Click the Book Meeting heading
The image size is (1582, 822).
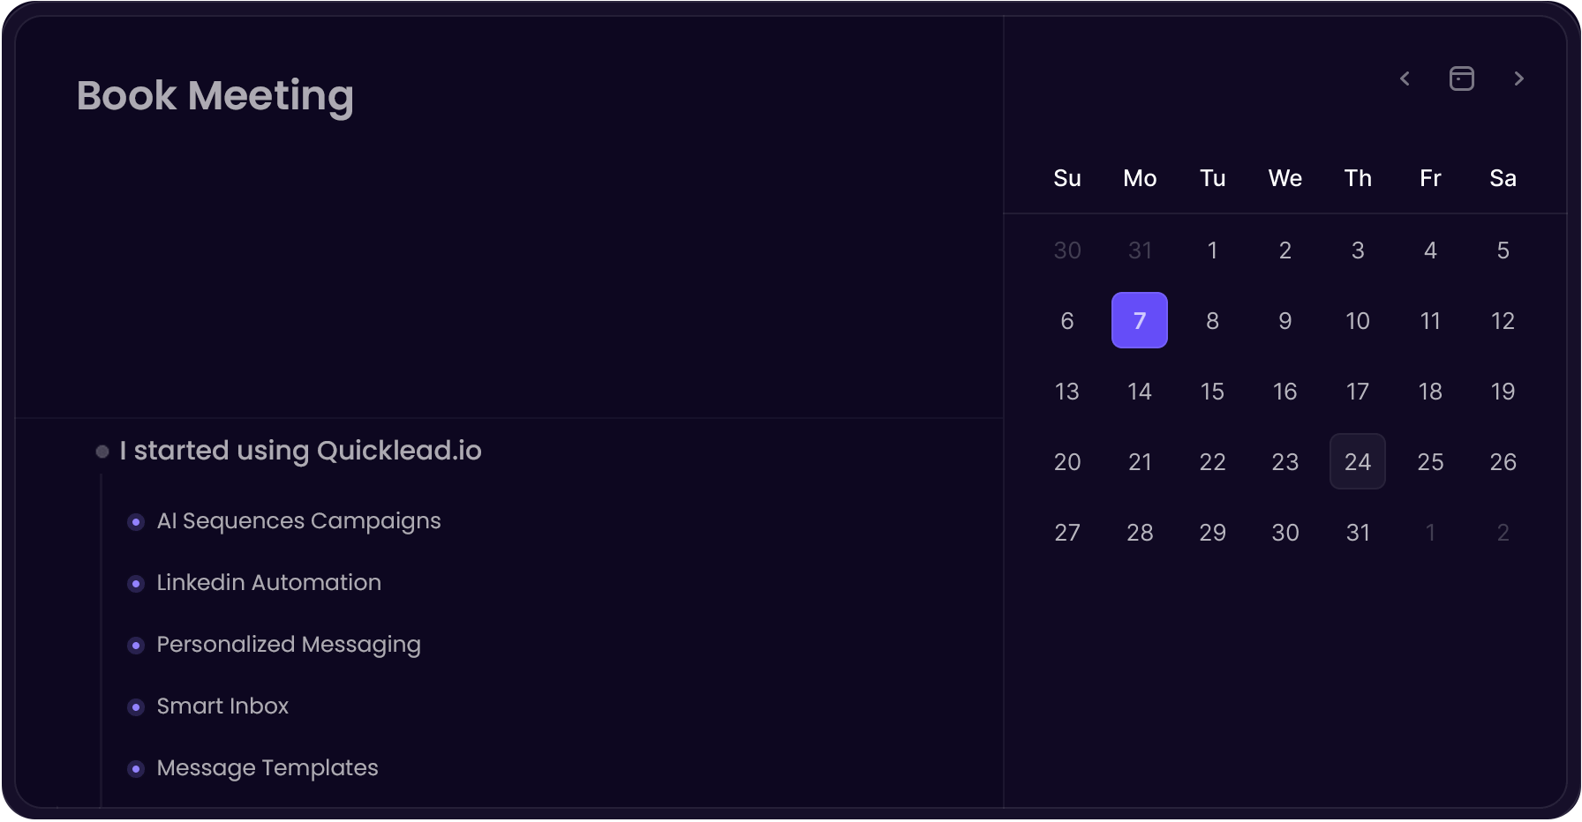215,95
